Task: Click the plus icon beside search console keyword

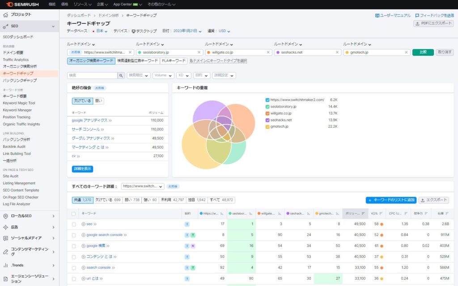Action: pyautogui.click(x=83, y=268)
